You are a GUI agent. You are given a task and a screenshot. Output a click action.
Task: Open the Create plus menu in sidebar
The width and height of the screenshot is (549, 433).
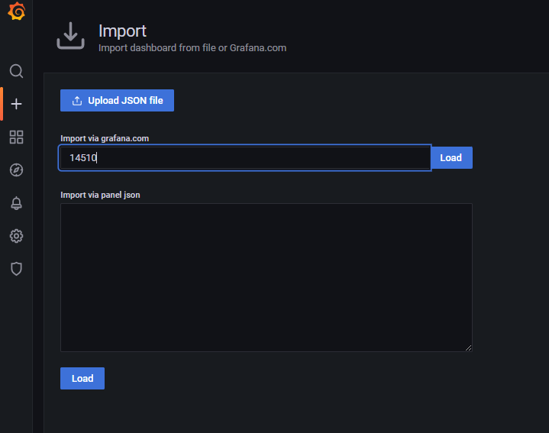click(16, 104)
